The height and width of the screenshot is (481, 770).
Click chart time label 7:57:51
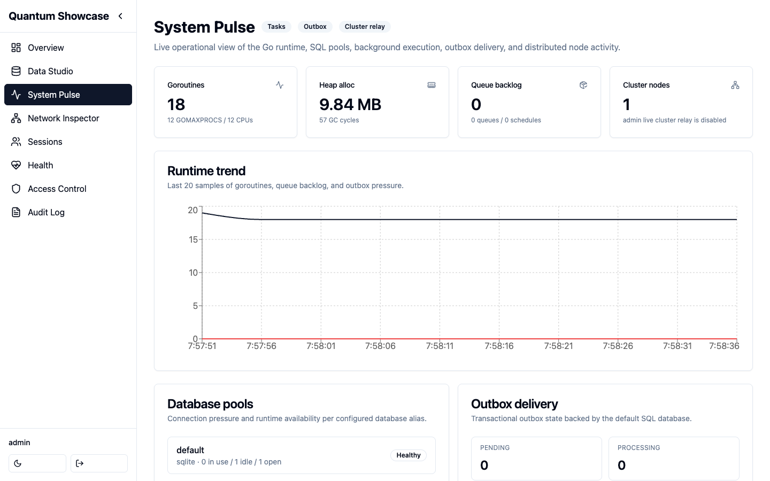click(x=202, y=346)
